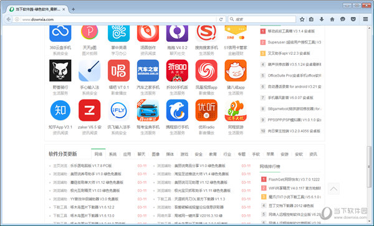Go to the Firefox home page icon
This screenshot has height=226, width=374.
pos(332,19)
